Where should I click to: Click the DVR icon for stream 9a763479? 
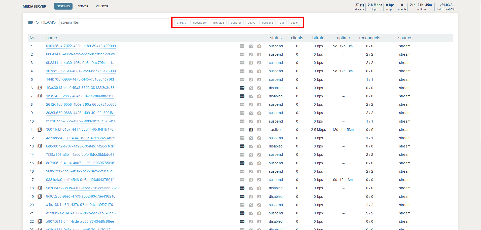point(242,188)
